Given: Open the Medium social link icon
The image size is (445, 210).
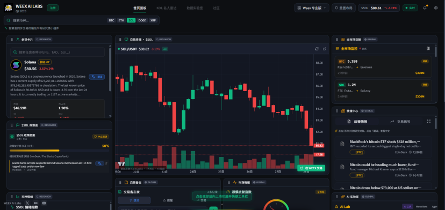Looking at the screenshot, I should pyautogui.click(x=36, y=203).
